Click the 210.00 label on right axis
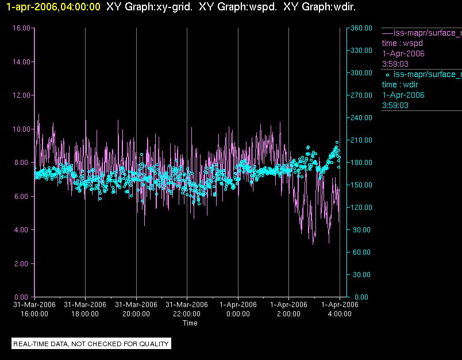The image size is (462, 360). 361,140
